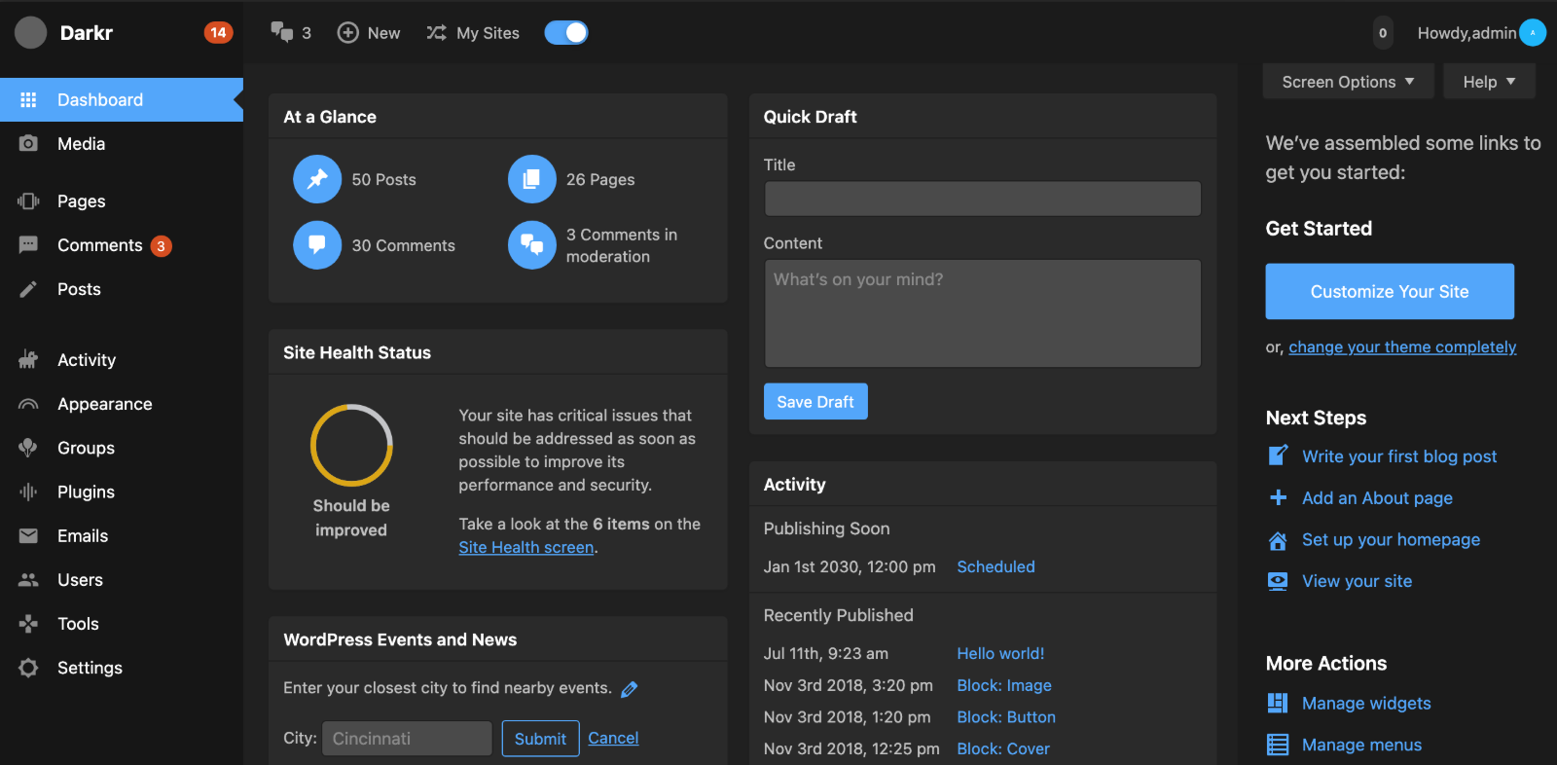The width and height of the screenshot is (1557, 765).
Task: Click the What's on your mind content box
Action: click(983, 313)
